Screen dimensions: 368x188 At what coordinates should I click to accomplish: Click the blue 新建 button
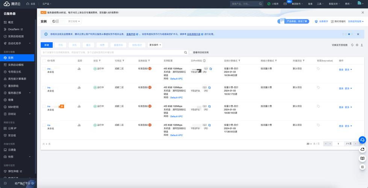point(47,45)
